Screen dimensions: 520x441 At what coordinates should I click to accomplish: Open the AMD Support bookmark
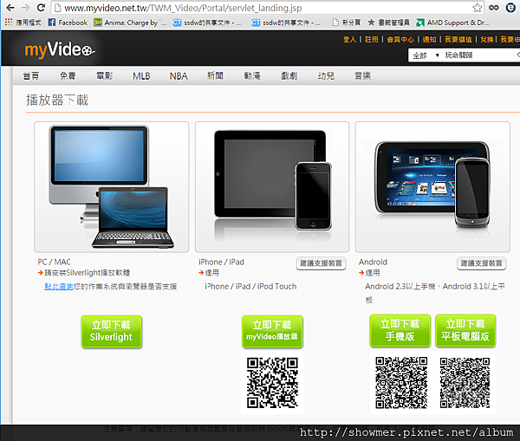coord(452,23)
